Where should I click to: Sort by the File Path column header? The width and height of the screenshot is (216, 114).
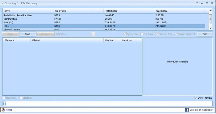point(67,40)
